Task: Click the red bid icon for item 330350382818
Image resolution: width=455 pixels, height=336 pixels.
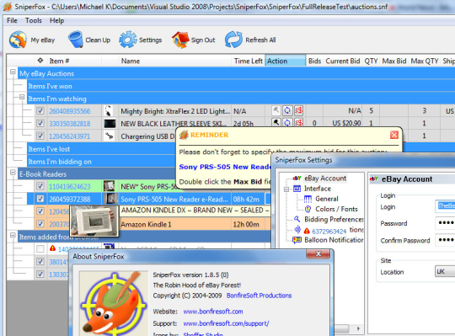Action: click(298, 123)
